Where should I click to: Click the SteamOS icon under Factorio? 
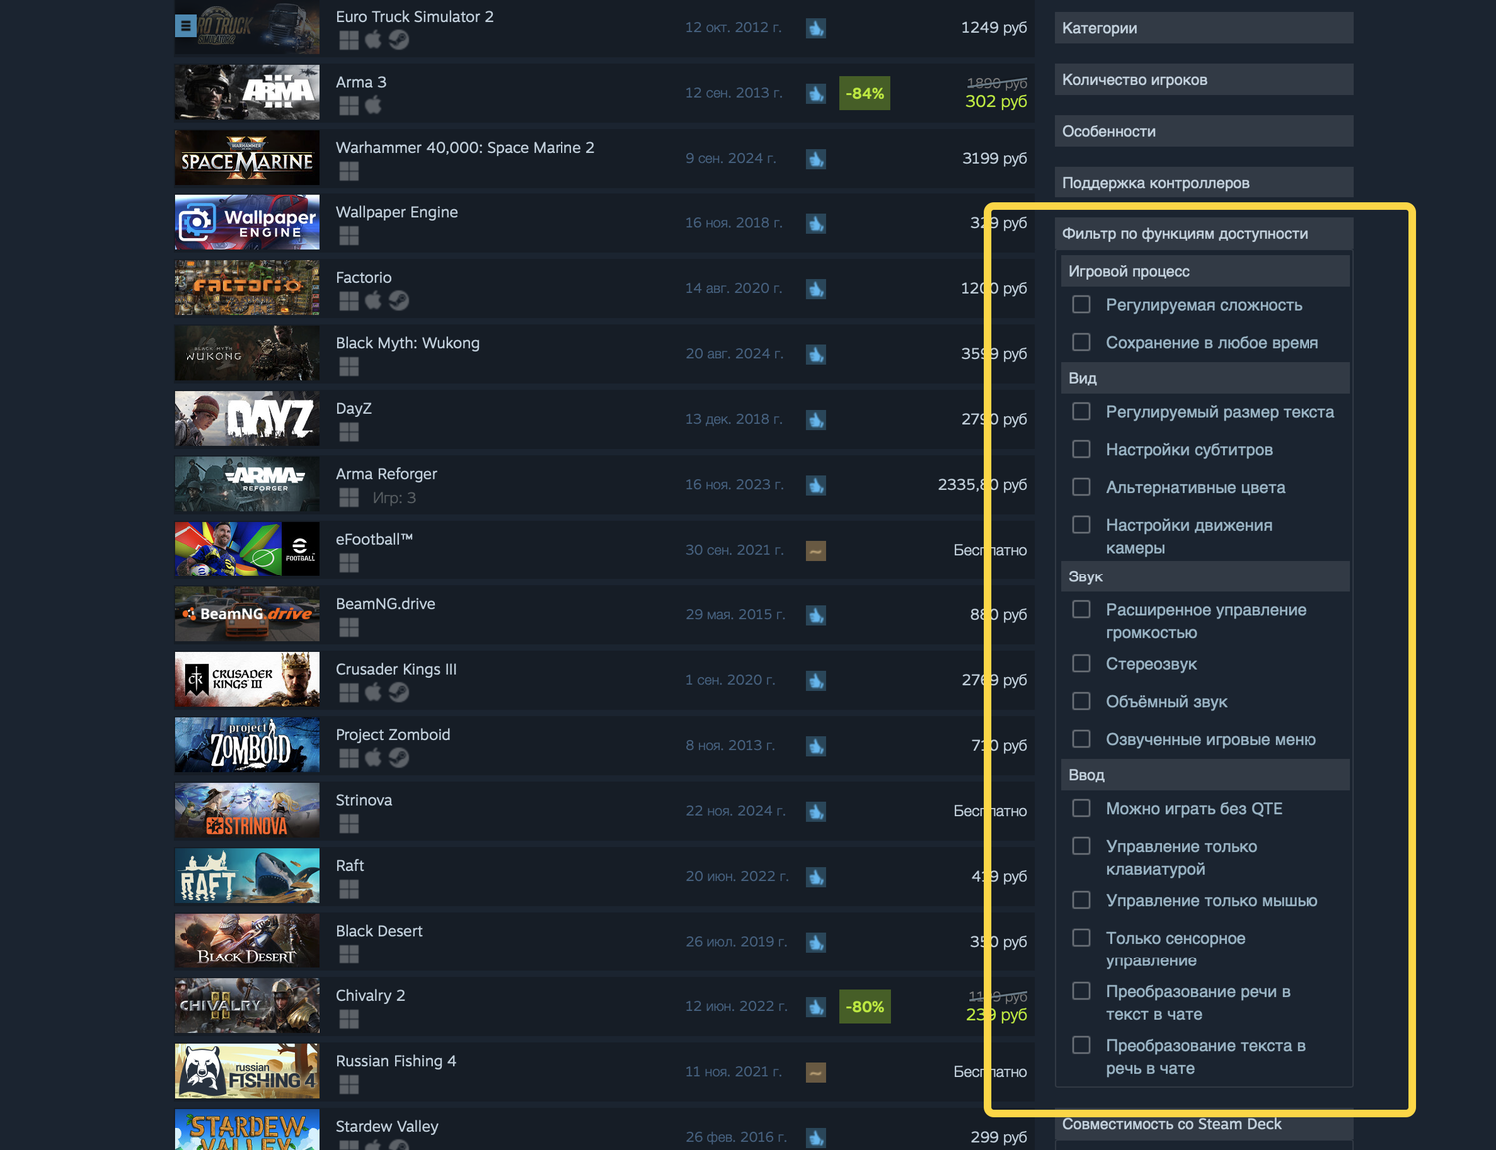(398, 301)
